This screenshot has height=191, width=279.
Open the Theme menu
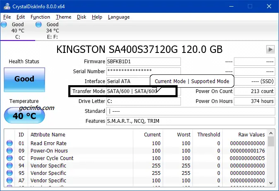point(63,17)
